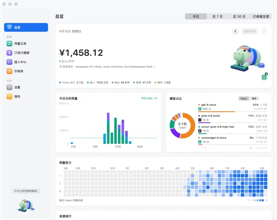The image size is (277, 220).
Task: Click the 2.1亿 Token donut chart center
Action: pos(182,125)
